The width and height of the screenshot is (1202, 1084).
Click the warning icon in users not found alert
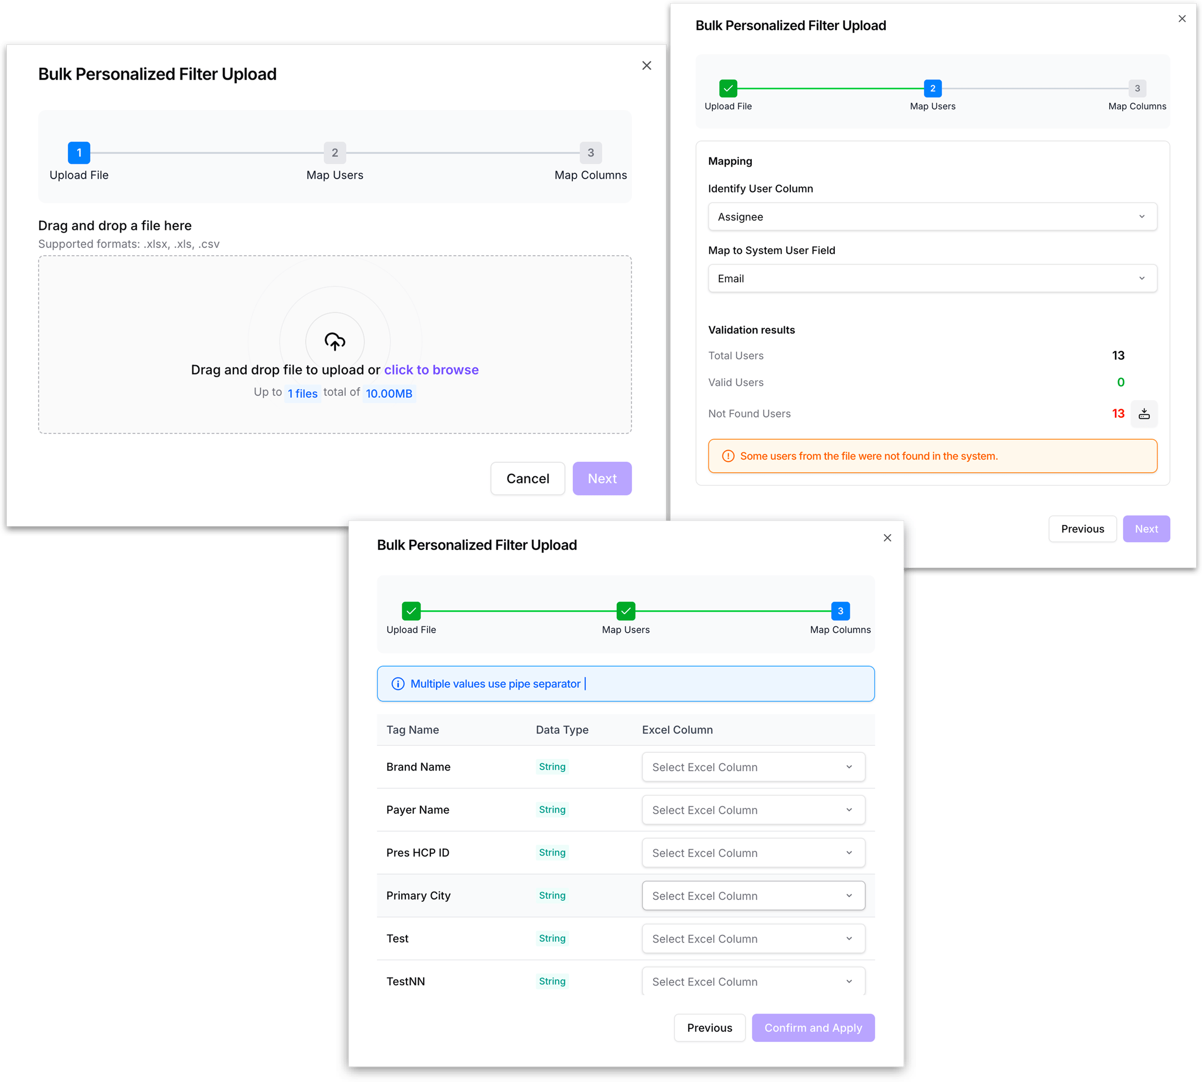pos(728,456)
